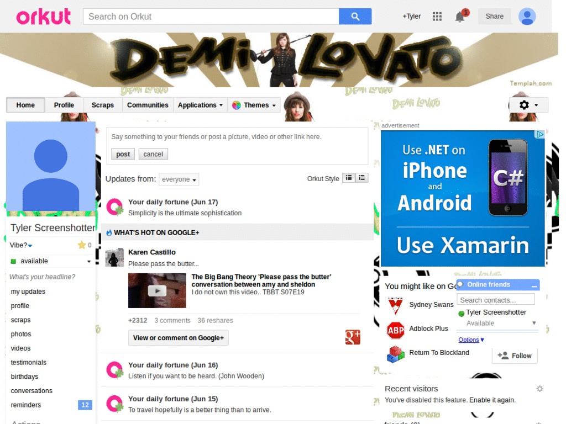Minimize the Online friends chat panel
Image resolution: width=566 pixels, height=424 pixels.
pos(534,285)
